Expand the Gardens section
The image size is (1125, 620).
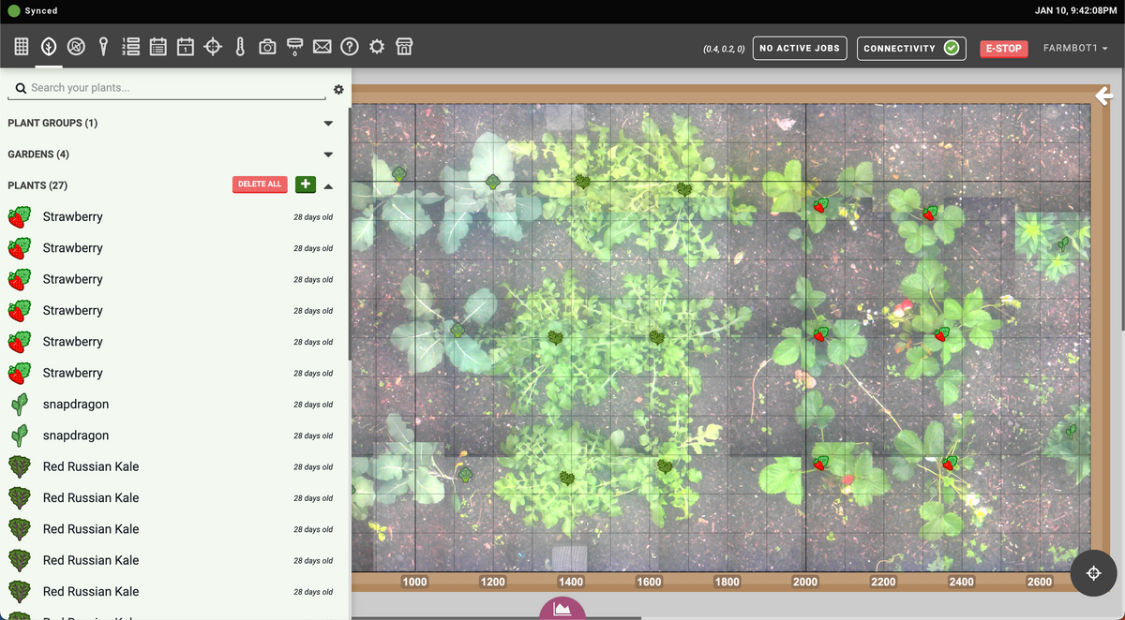[328, 154]
